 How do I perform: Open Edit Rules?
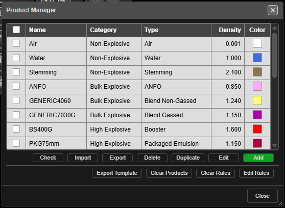coord(256,173)
